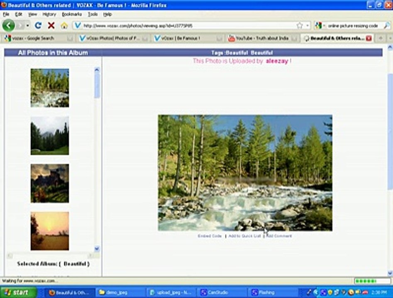Click the 'All Photos in this Album' header
The height and width of the screenshot is (298, 393).
pos(53,53)
